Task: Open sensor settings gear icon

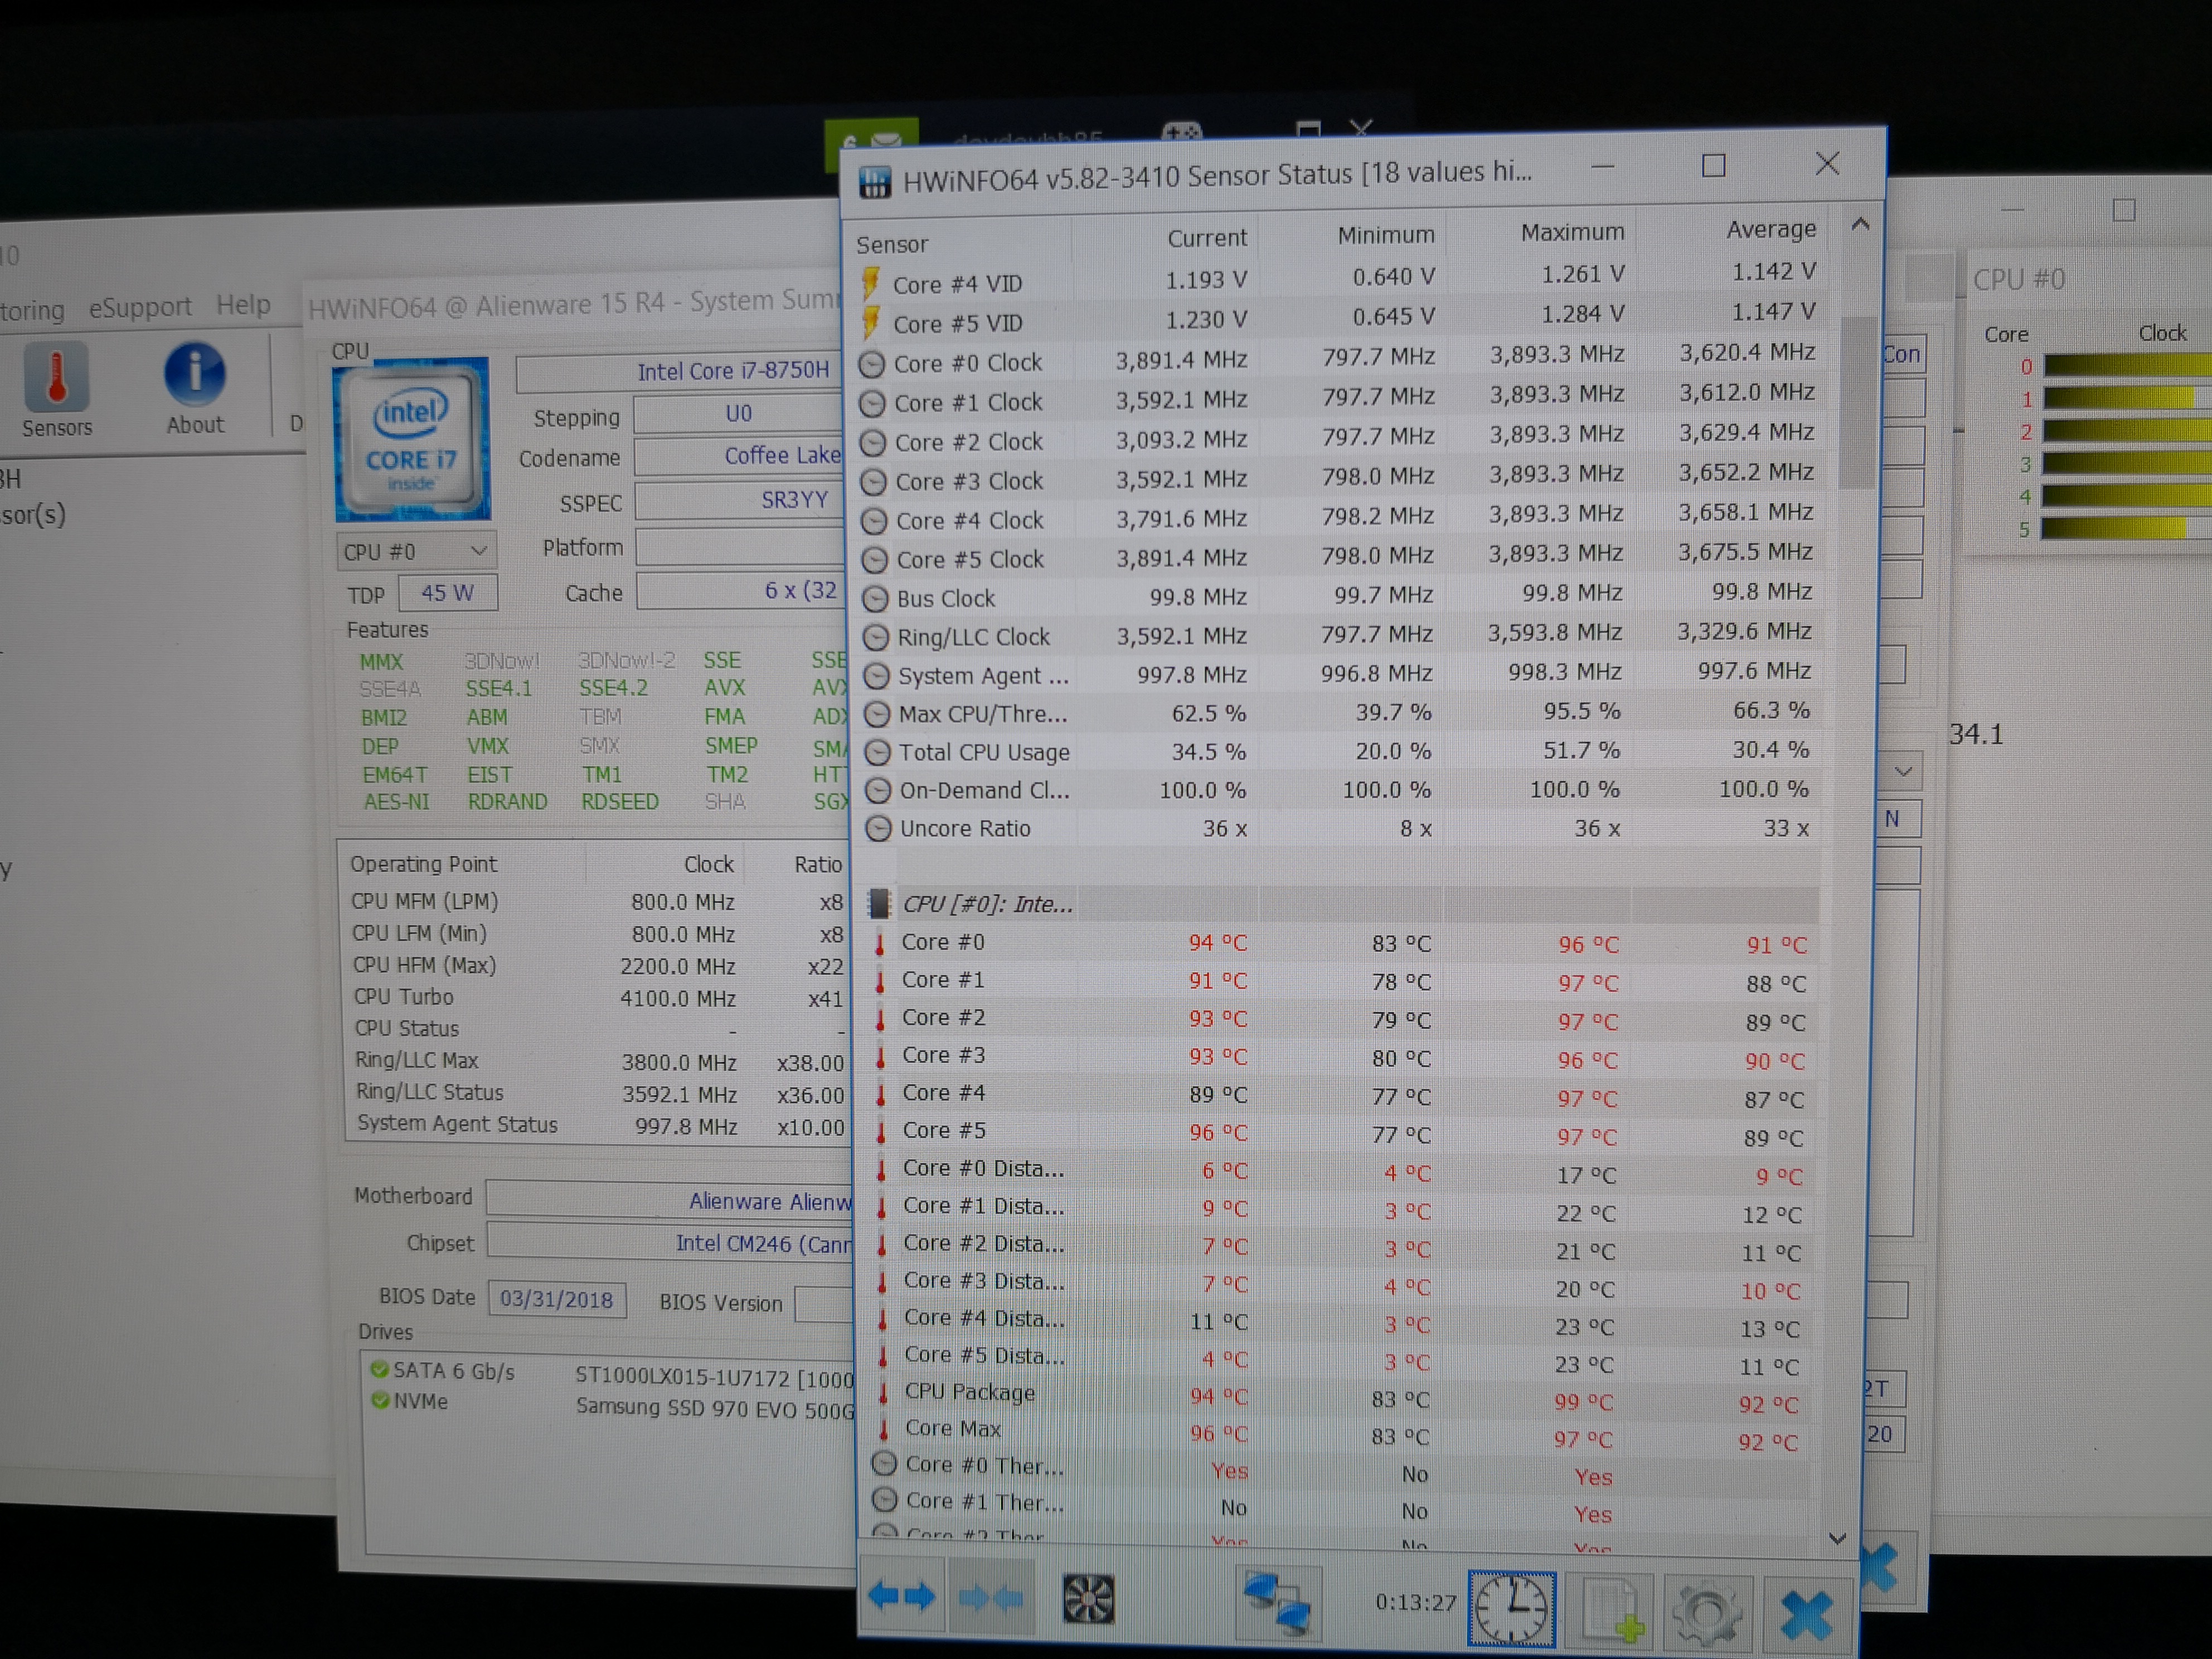Action: pyautogui.click(x=1707, y=1612)
